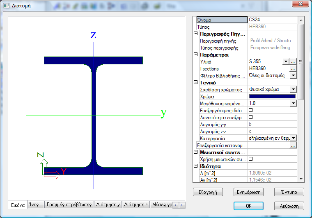The height and width of the screenshot is (218, 312).
Task: Open the Διάτμηση y tab
Action: coord(108,204)
